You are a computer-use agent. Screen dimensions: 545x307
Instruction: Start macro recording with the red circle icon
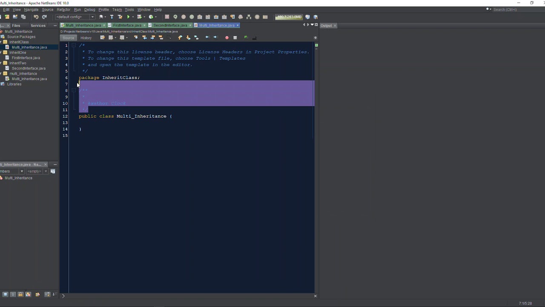[x=227, y=38]
